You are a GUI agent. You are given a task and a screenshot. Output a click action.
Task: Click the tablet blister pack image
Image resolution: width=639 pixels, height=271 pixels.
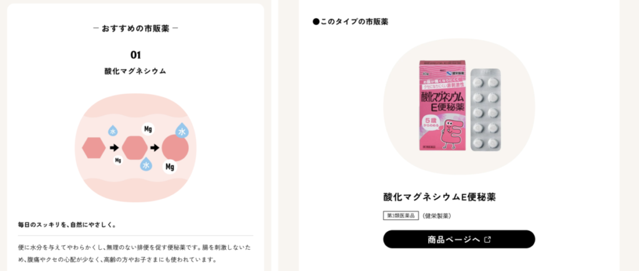[x=485, y=110]
